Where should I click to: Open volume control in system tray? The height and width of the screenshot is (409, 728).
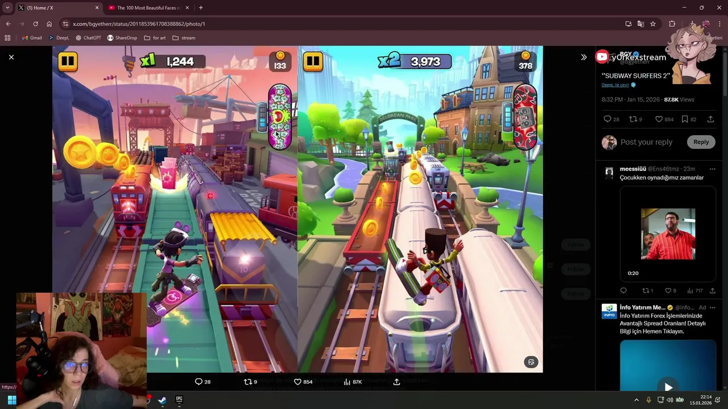[670, 400]
